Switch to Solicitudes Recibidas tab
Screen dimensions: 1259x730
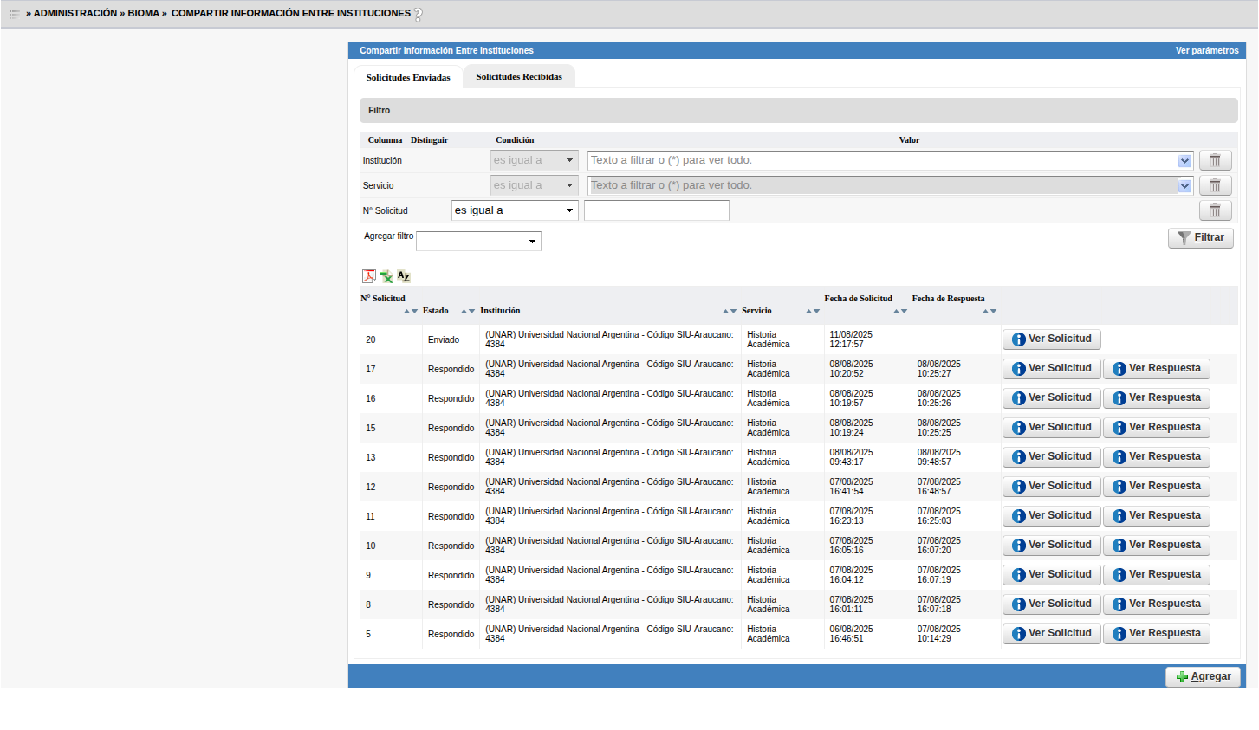519,77
